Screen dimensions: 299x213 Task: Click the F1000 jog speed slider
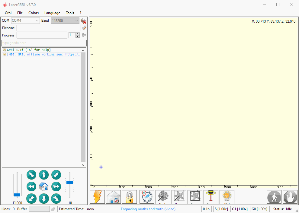(17, 195)
